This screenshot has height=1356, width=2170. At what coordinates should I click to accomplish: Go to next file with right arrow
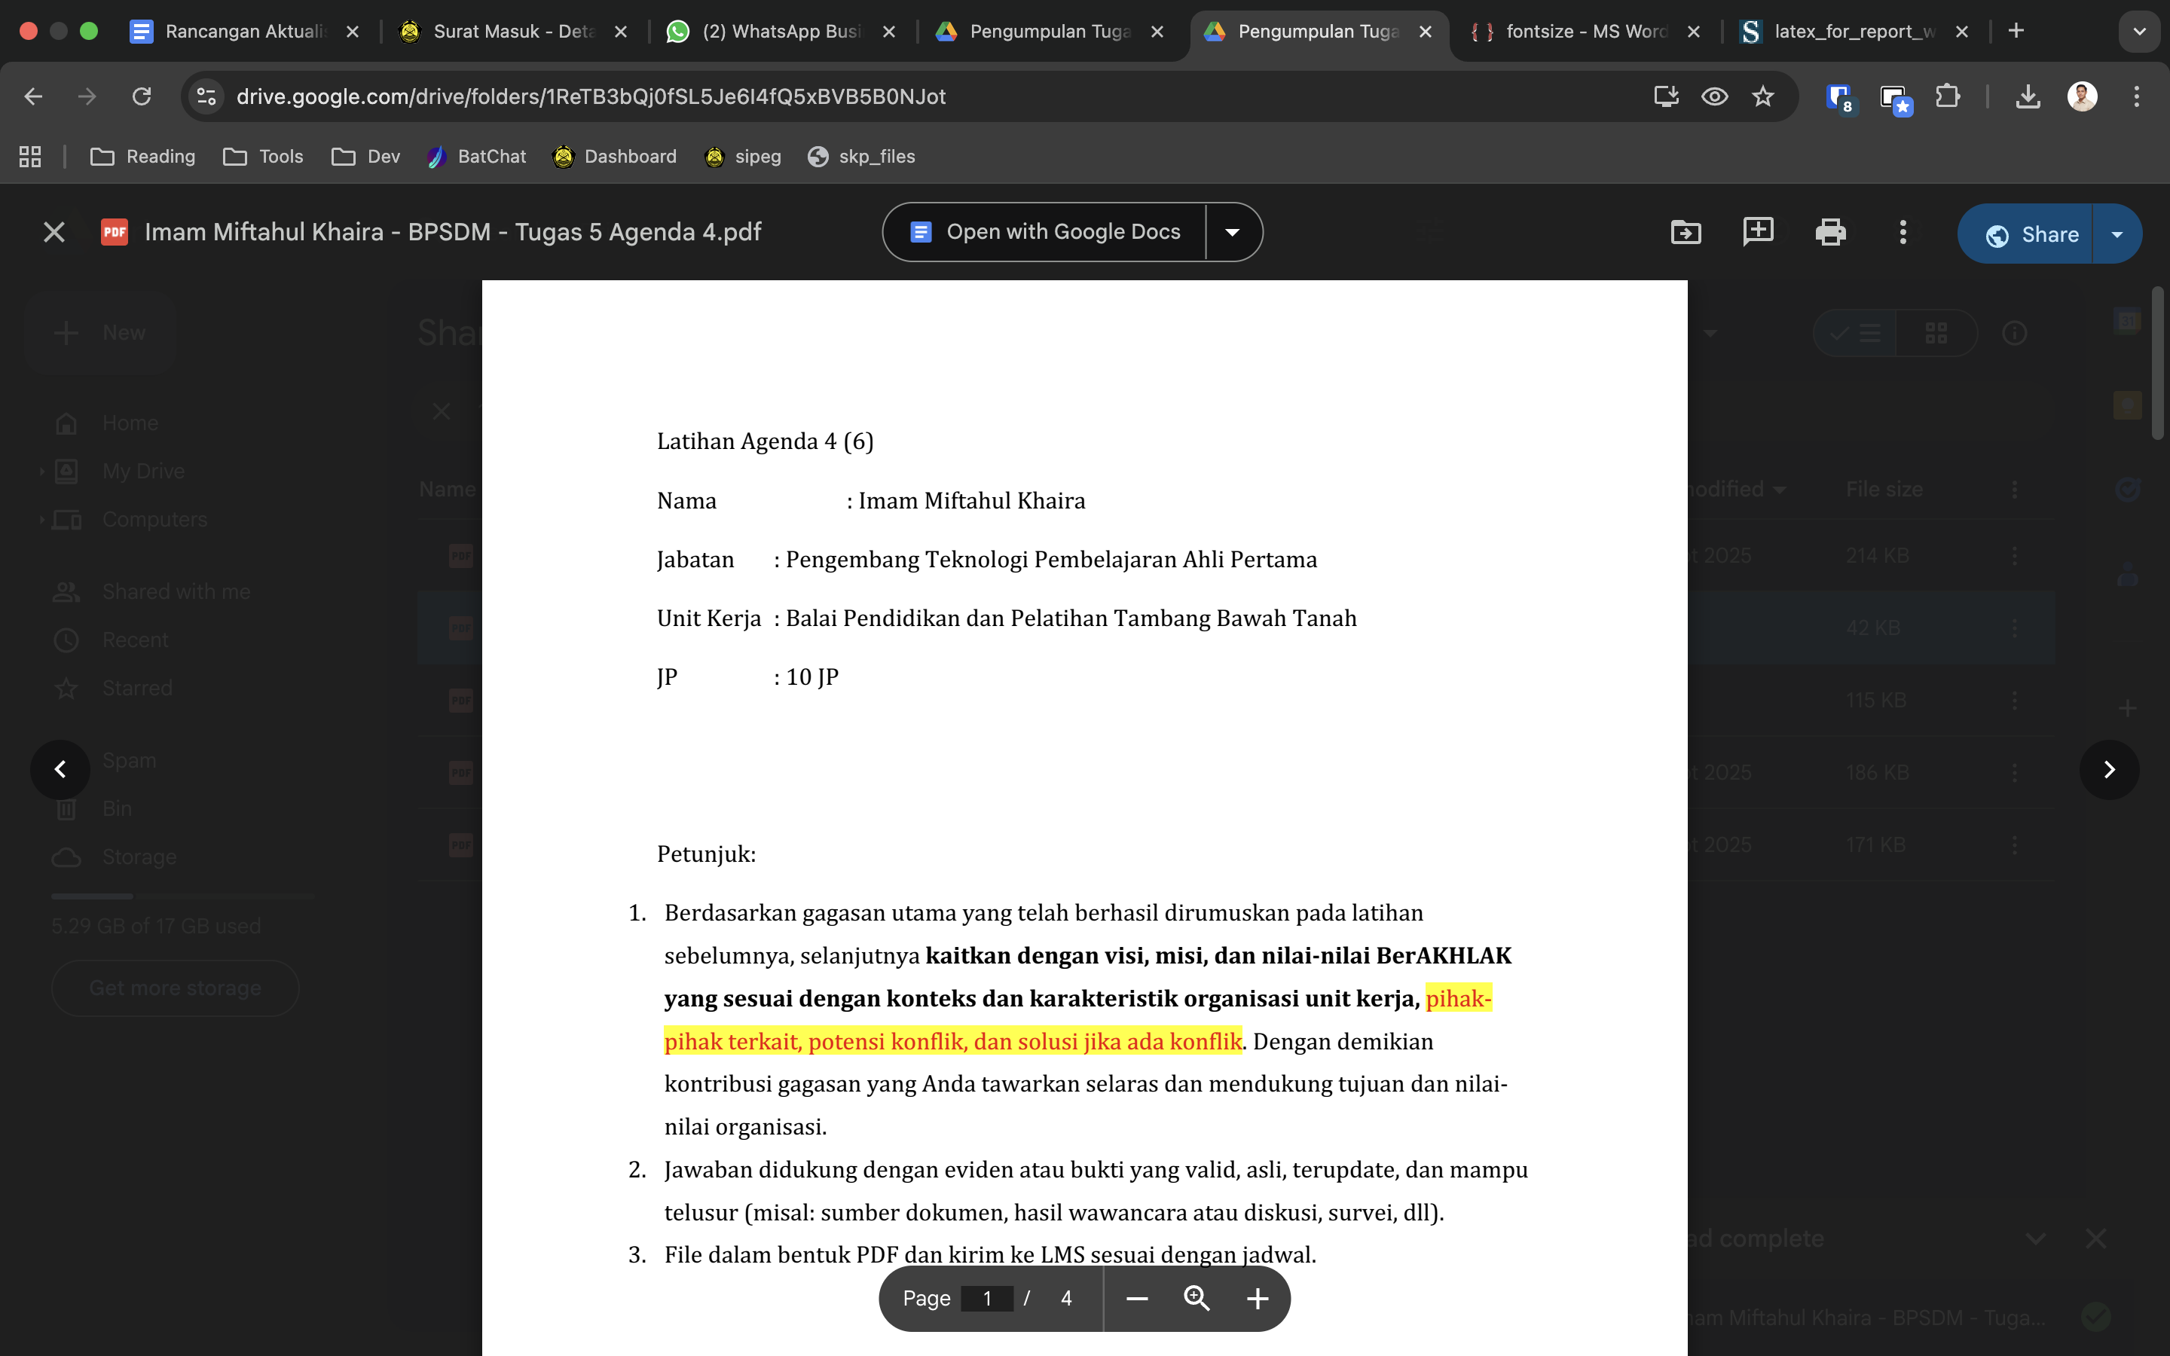click(x=2109, y=769)
